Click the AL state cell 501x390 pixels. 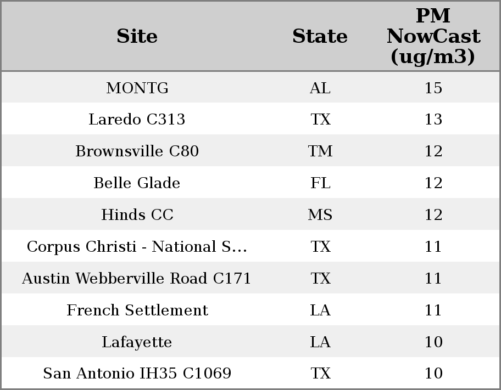(x=320, y=88)
